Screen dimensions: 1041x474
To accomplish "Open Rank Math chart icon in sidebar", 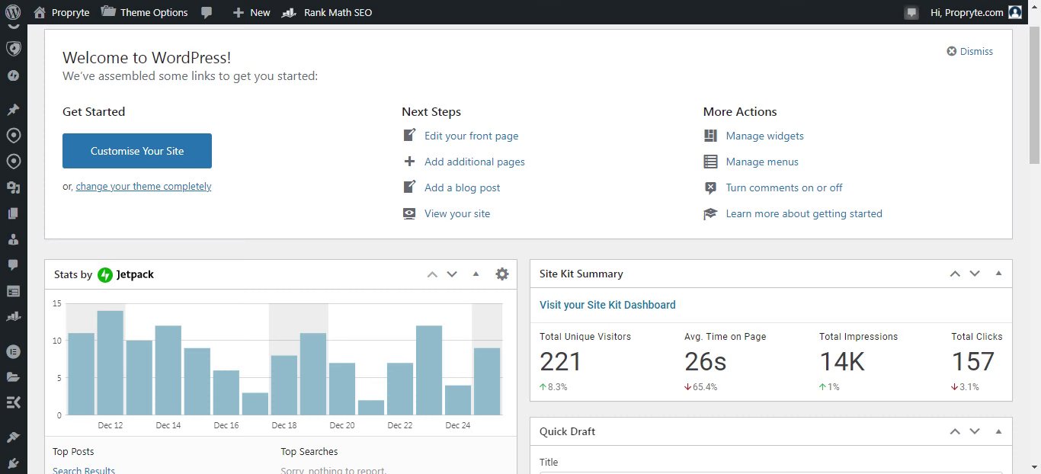I will coord(13,317).
